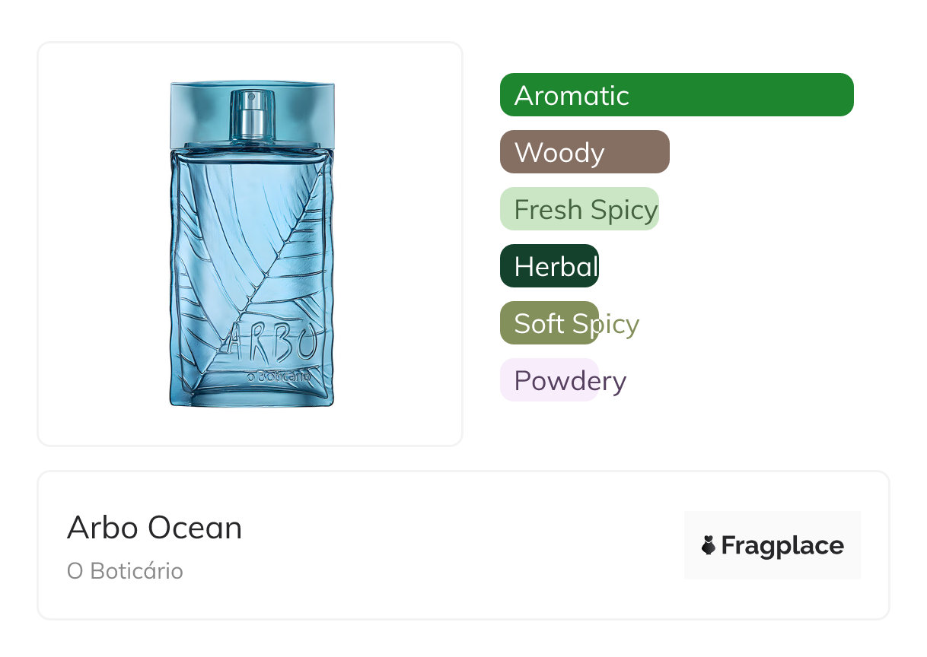This screenshot has width=927, height=657.
Task: Select the Powdery accord bar
Action: point(549,380)
